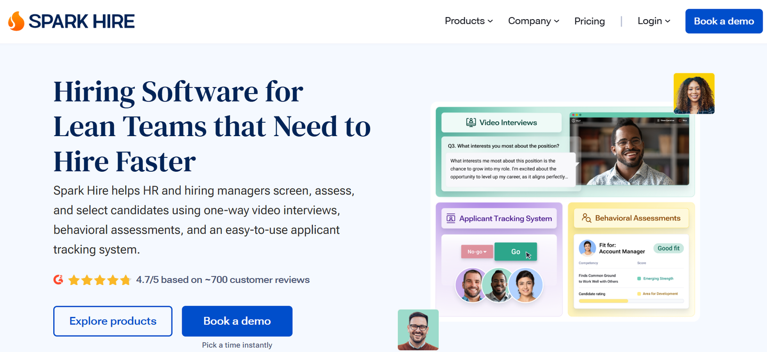The height and width of the screenshot is (352, 767).
Task: Click the Candidate rating progress bar
Action: [x=631, y=301]
